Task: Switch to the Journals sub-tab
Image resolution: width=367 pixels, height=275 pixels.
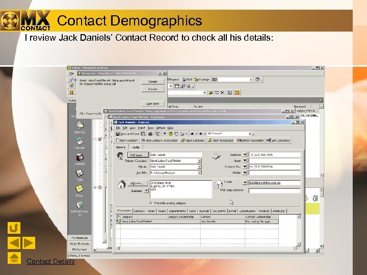Action: tap(204, 211)
